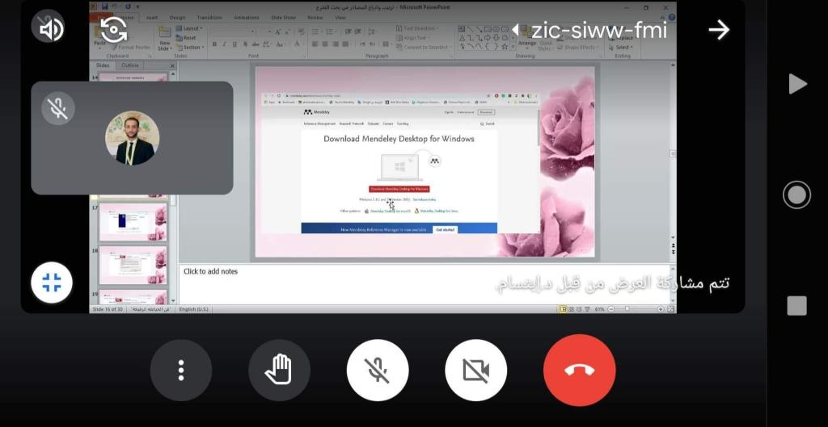
Task: Select slide 18 thumbnail in slides panel
Action: tap(133, 264)
